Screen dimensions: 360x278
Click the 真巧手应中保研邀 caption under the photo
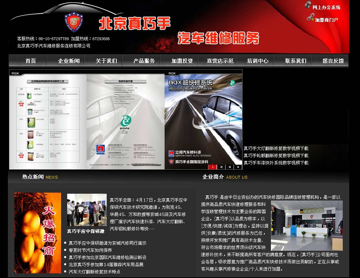tap(86, 231)
